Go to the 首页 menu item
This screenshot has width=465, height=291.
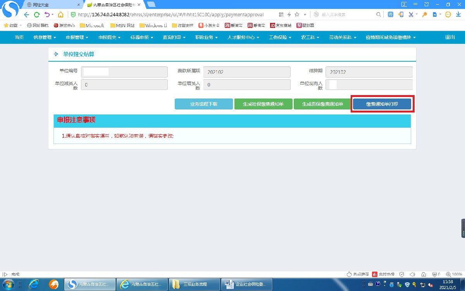point(19,38)
